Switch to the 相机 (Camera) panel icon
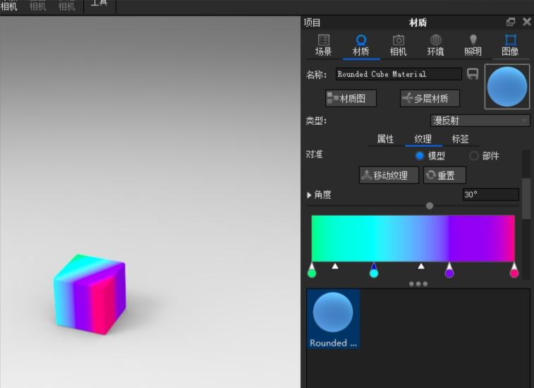 pos(398,40)
